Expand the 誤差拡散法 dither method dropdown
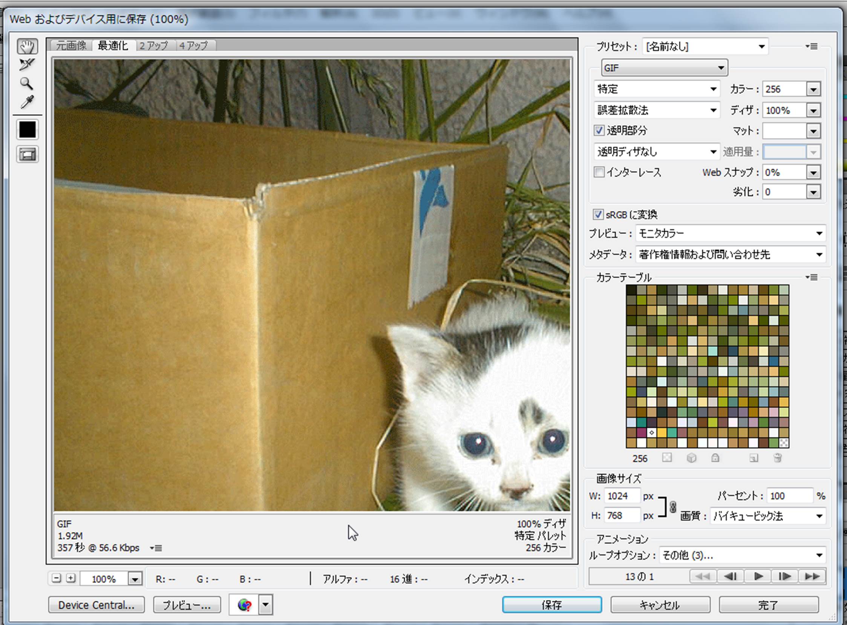 click(x=657, y=110)
